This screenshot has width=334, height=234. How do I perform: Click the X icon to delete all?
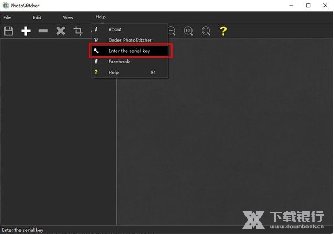61,31
